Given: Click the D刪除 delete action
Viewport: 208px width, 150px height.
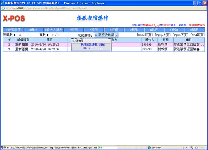Looking at the screenshot, I should [x=134, y=30].
